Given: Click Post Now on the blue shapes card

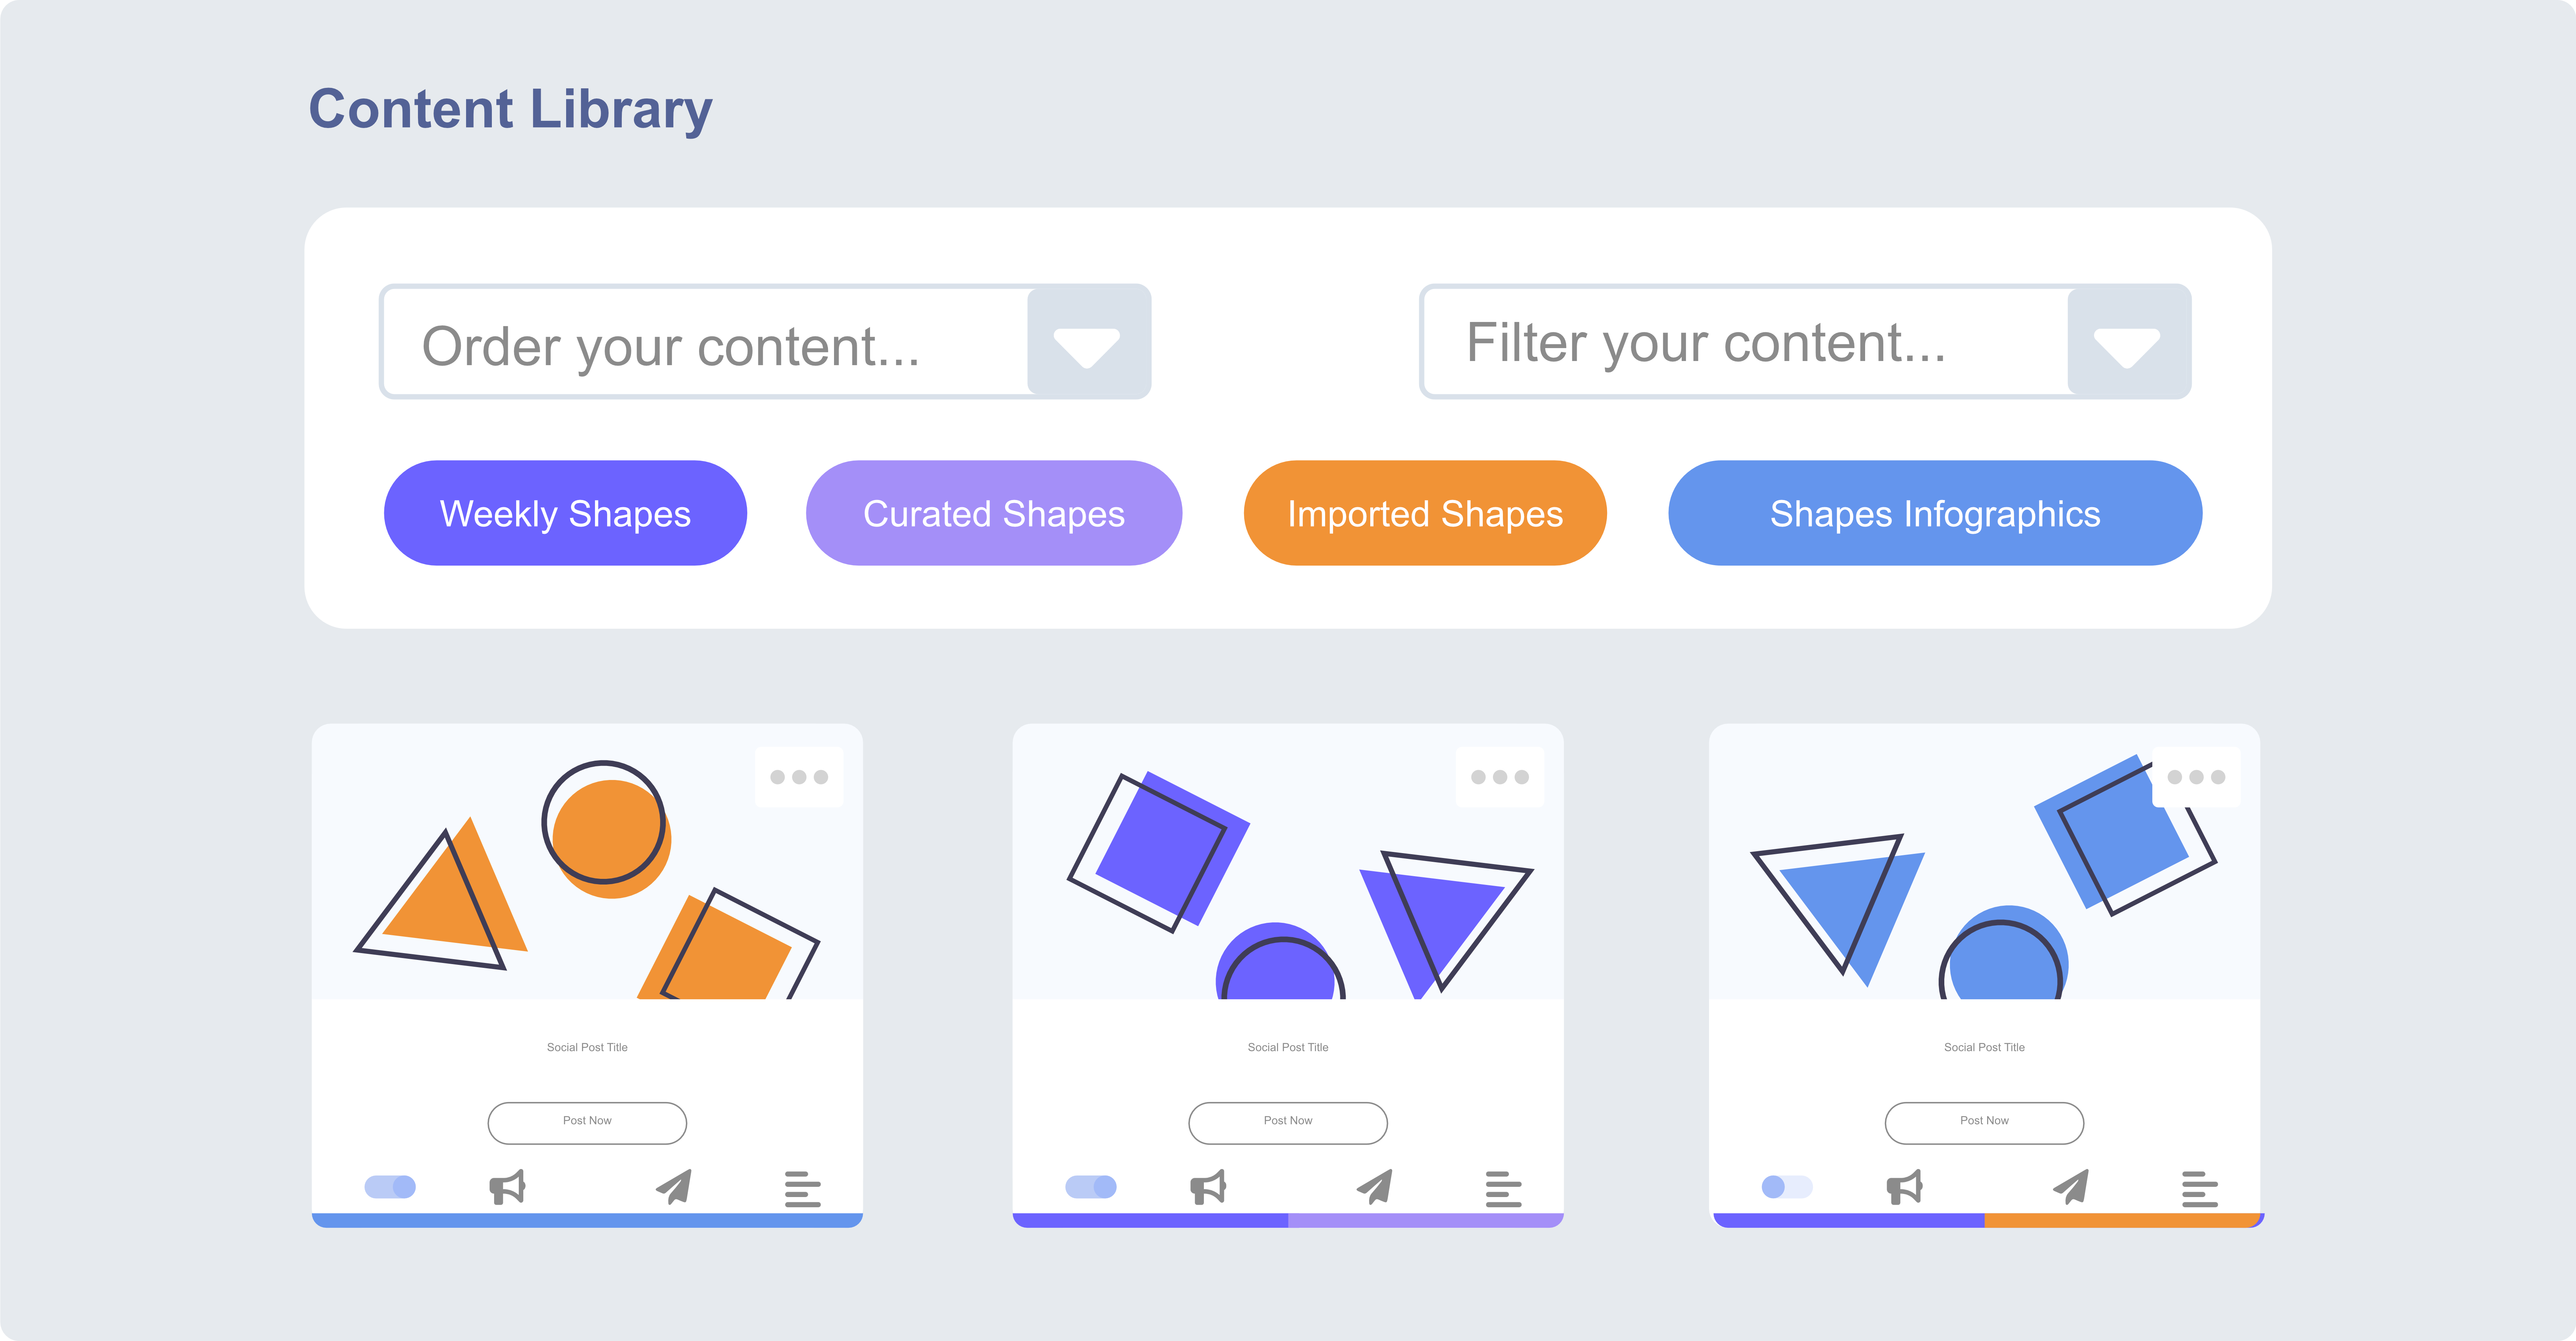Looking at the screenshot, I should pyautogui.click(x=1984, y=1122).
